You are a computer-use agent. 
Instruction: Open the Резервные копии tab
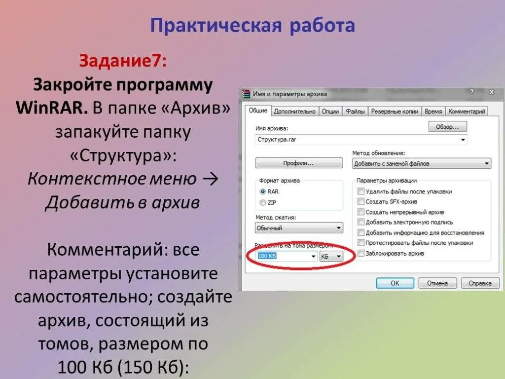coord(395,112)
